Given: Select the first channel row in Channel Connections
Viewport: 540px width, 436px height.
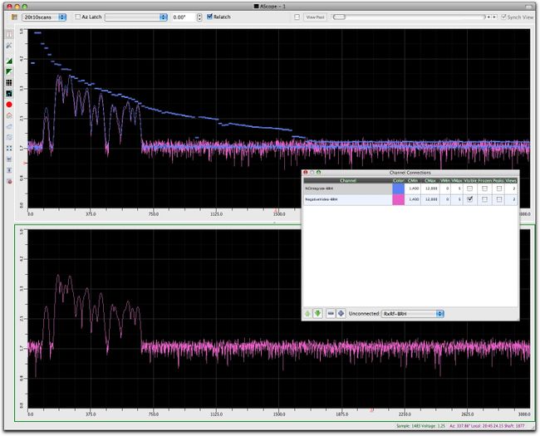Looking at the screenshot, I should click(410, 189).
